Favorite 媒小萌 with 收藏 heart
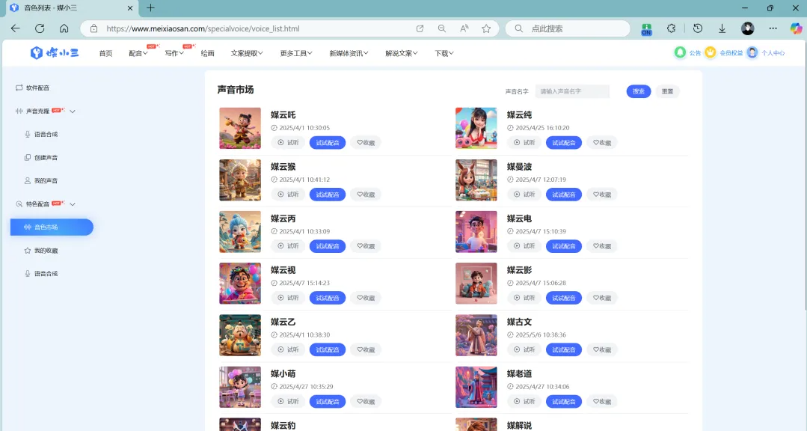This screenshot has width=807, height=431. [x=366, y=402]
